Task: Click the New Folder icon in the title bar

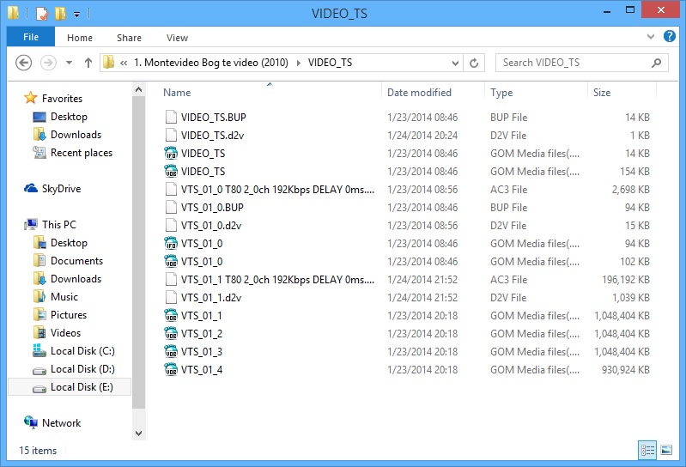Action: [60, 14]
